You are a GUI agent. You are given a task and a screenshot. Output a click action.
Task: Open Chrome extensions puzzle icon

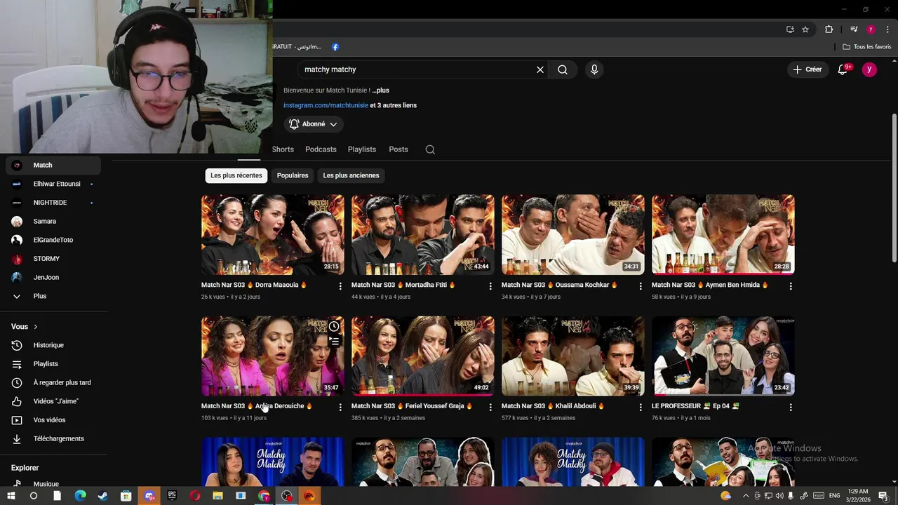tap(829, 29)
